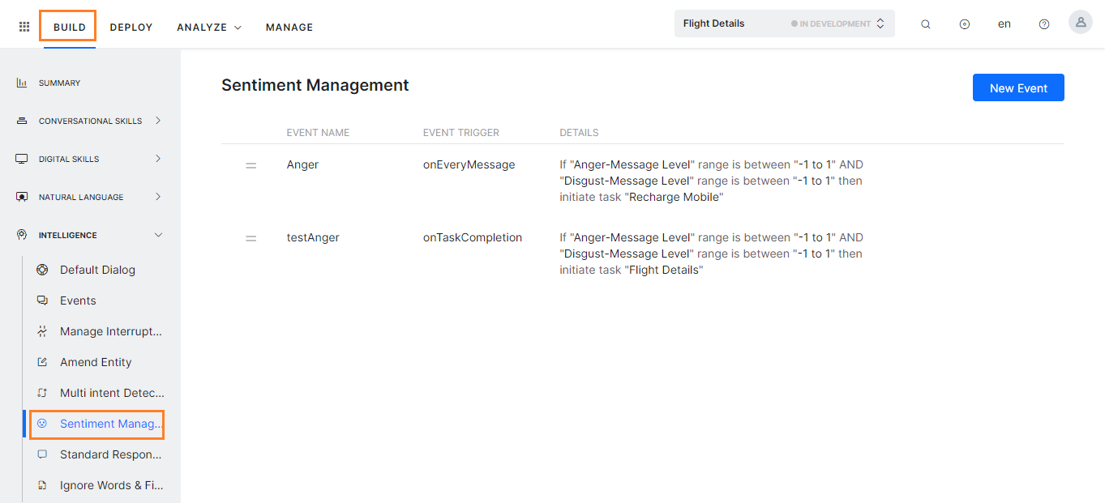Open the apps grid icon top left
Screen dimensions: 1105x503
(x=24, y=25)
